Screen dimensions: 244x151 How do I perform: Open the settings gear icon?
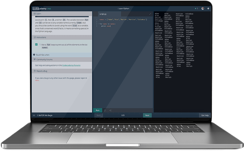tap(208, 9)
